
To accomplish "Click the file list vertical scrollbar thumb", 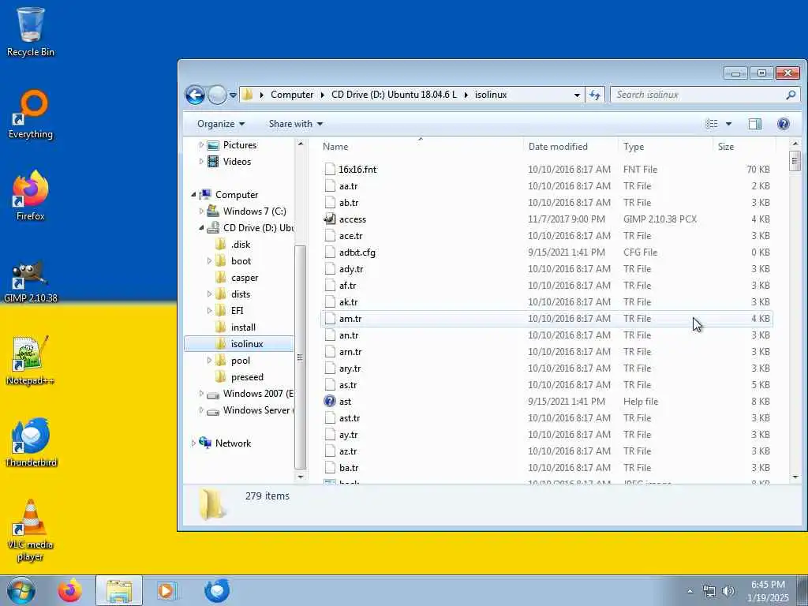I will point(795,161).
